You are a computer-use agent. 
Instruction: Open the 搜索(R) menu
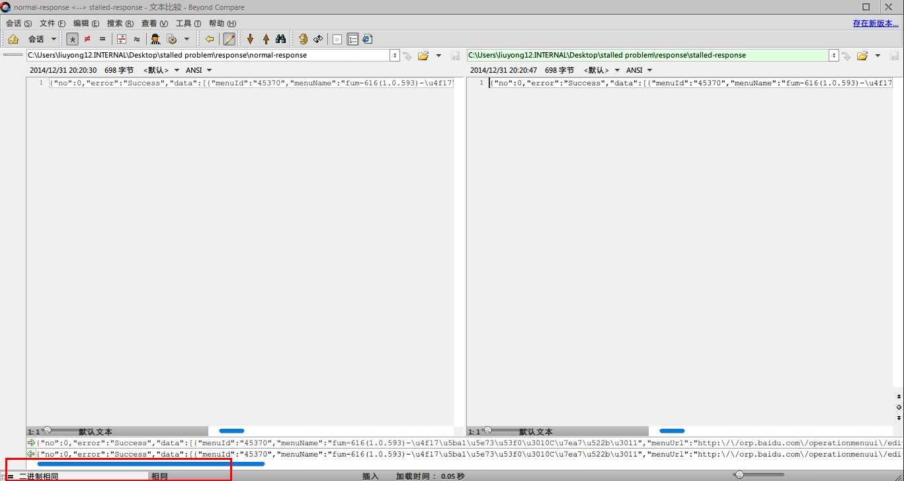coord(120,23)
